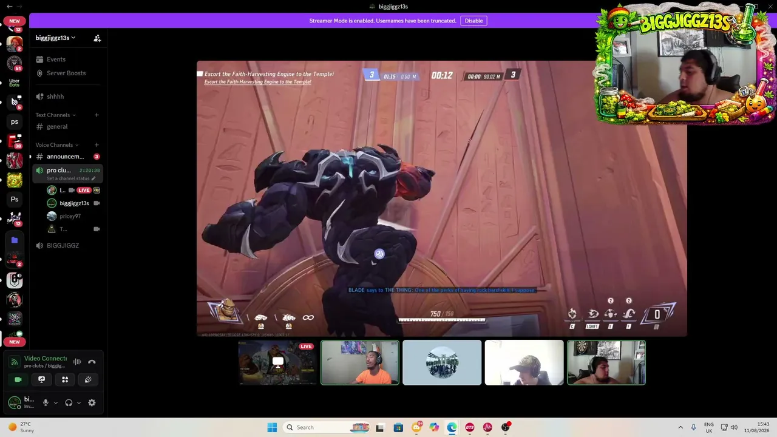Click the Video Connected status text
The image size is (777, 437).
pos(46,359)
